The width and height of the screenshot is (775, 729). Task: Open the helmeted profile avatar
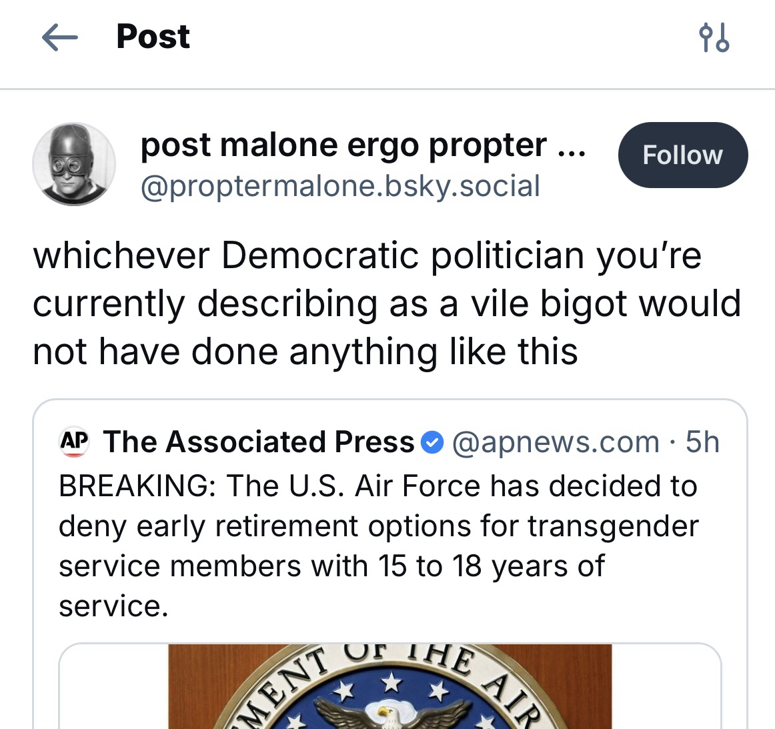[x=74, y=164]
